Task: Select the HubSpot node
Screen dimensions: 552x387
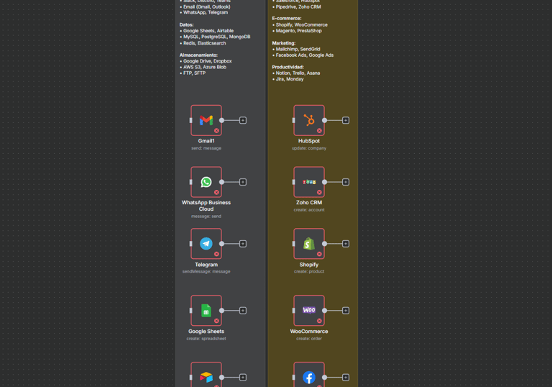Action: [x=309, y=121]
